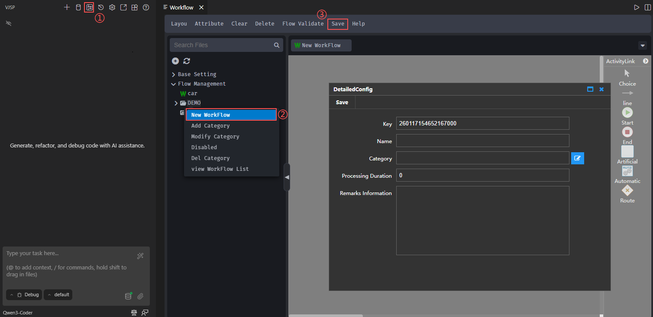Click the Category edit icon button
653x317 pixels.
[x=577, y=158]
